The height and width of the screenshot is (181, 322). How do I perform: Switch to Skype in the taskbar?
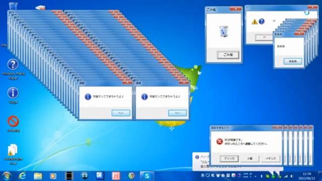[x=147, y=176]
